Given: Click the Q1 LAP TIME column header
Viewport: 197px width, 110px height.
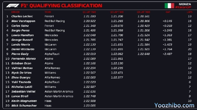Looking at the screenshot, I should click(x=89, y=12).
